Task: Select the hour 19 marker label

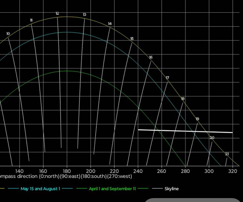Action: [x=197, y=119]
